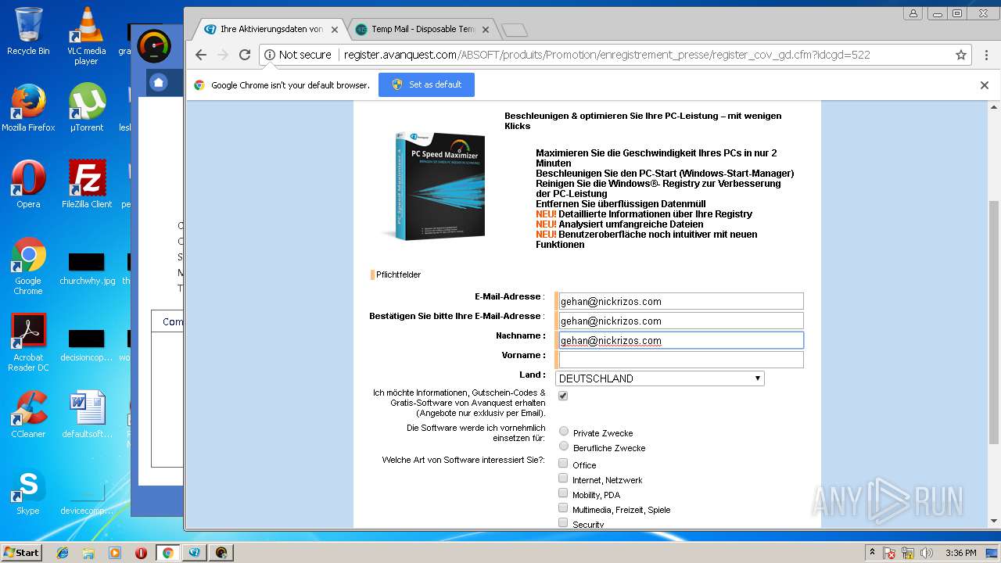Viewport: 1001px width, 563px height.
Task: Launch the Opera desktop shortcut
Action: click(x=28, y=185)
